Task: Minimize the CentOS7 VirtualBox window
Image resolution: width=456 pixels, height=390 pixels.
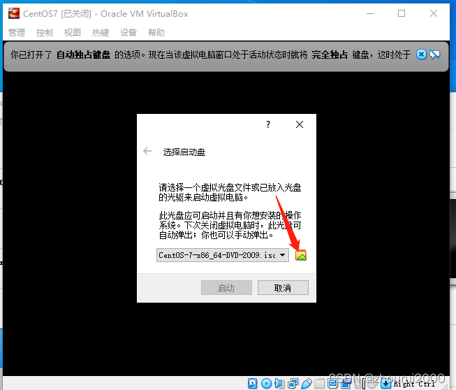Action: (370, 13)
